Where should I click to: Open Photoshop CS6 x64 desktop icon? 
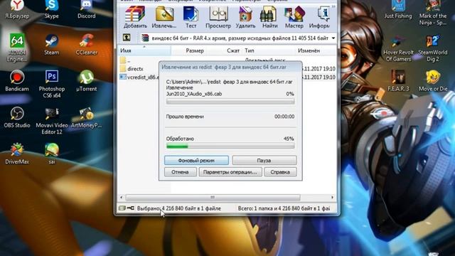tap(52, 84)
